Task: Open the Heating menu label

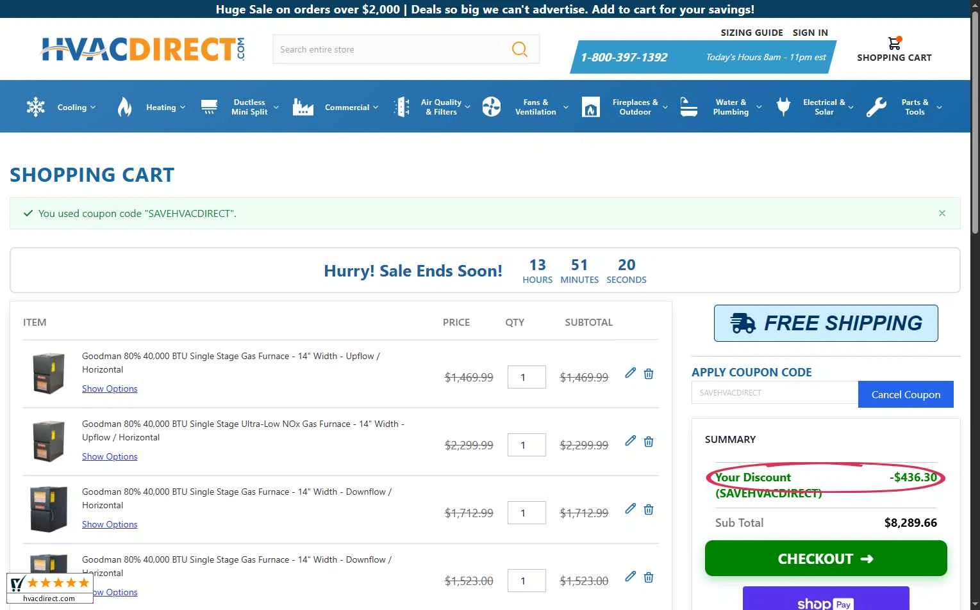Action: 161,108
